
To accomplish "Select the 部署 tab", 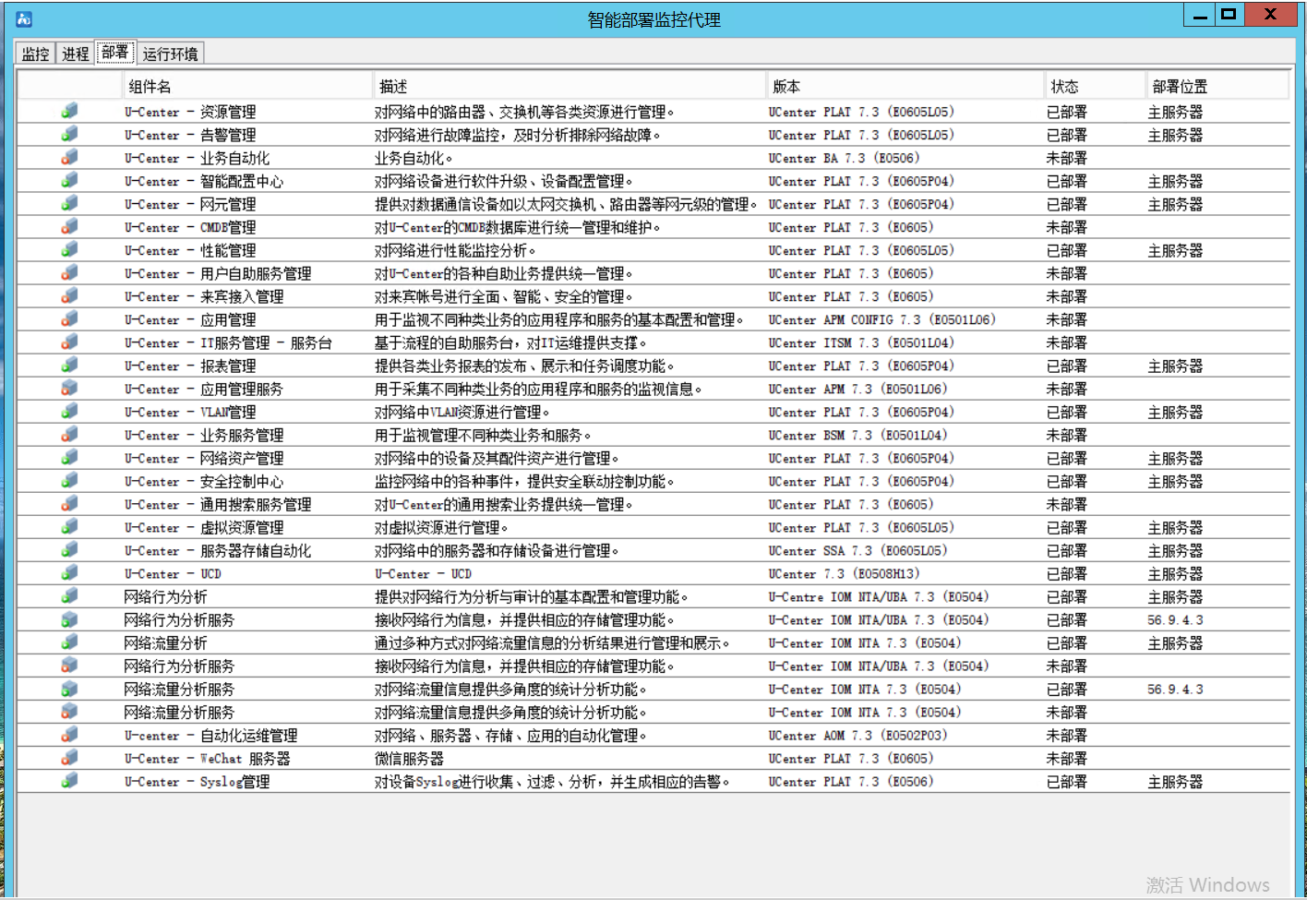I will click(115, 52).
